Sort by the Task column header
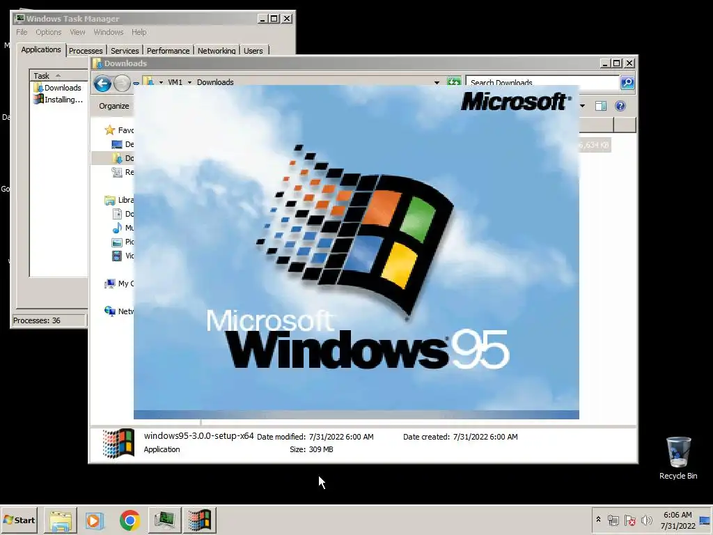The image size is (713, 535). click(x=58, y=75)
